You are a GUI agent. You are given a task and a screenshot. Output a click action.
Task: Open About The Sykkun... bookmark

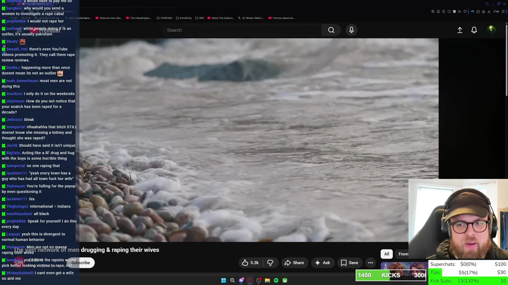point(221,18)
